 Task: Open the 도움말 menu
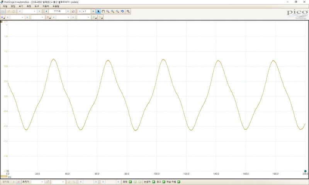coord(56,6)
